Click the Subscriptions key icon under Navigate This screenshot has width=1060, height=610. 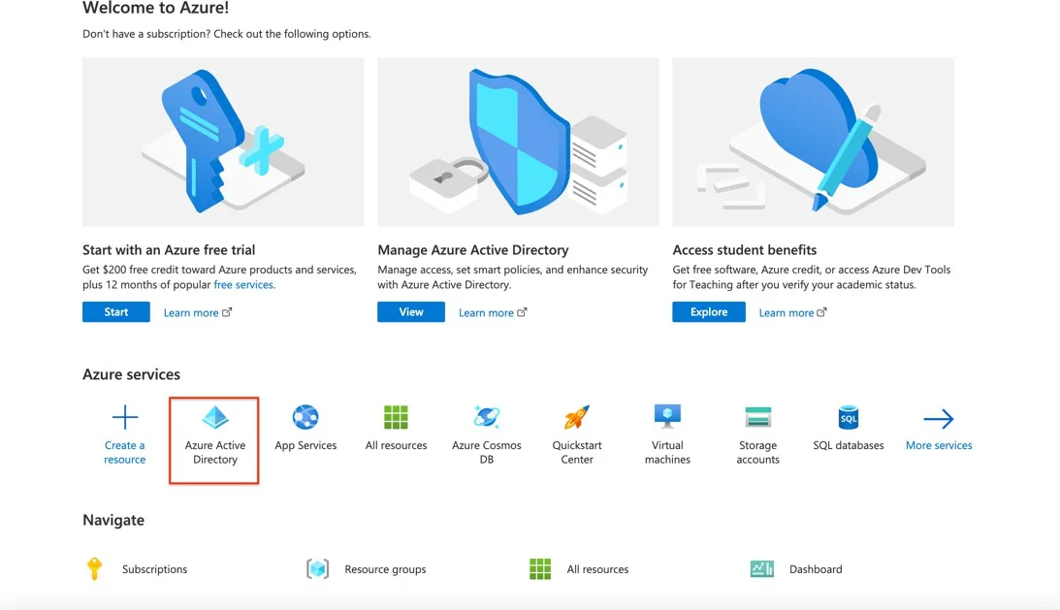(95, 568)
